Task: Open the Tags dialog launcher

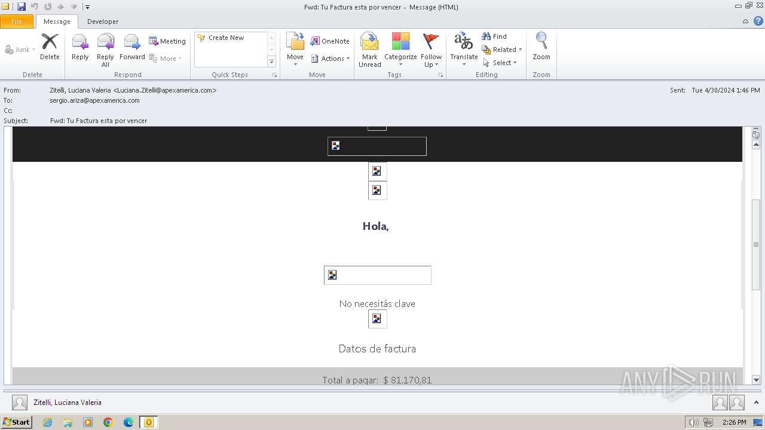Action: [x=441, y=75]
